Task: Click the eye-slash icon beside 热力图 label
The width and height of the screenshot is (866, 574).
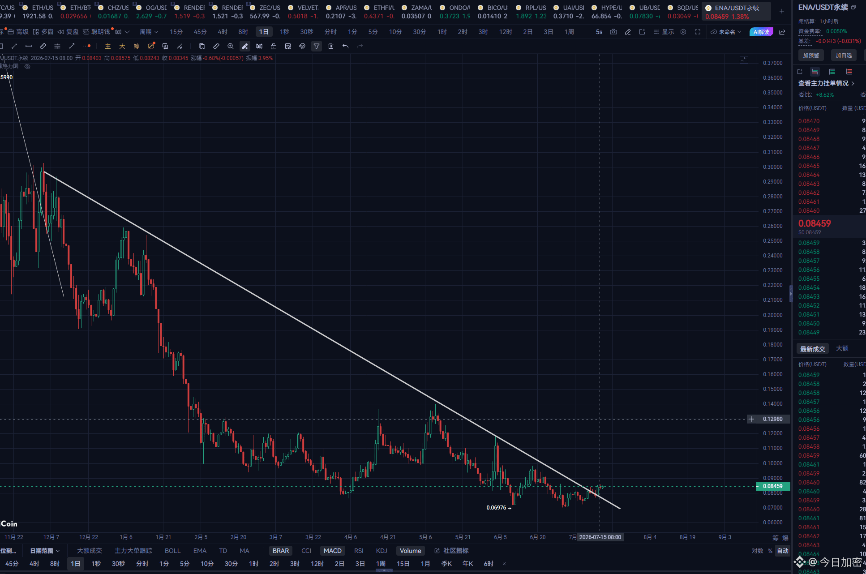Action: coord(27,66)
